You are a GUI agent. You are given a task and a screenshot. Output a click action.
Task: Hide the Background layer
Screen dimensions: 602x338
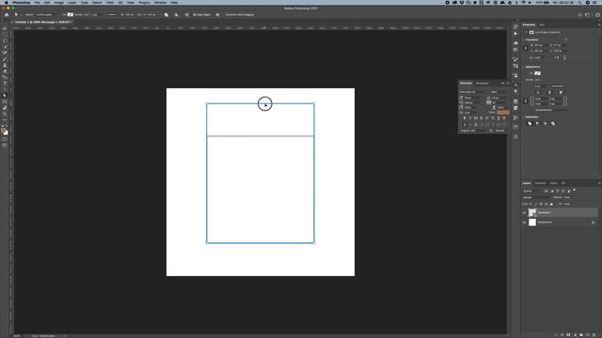(525, 223)
